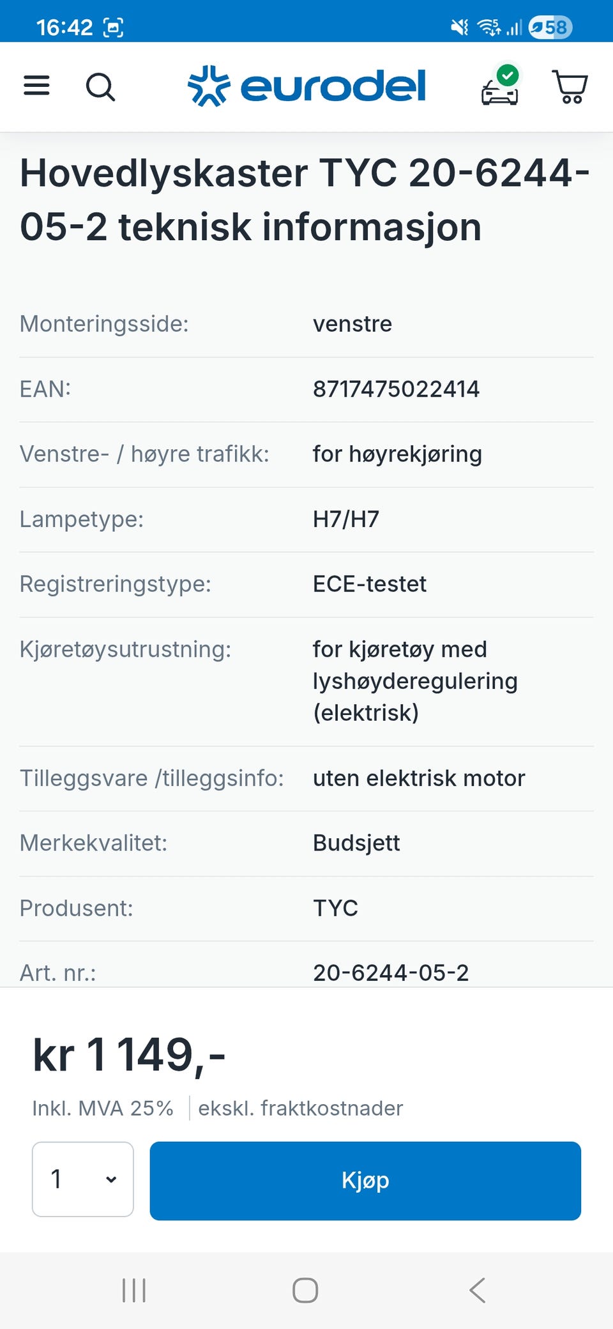Tap the battery indicator in status bar
The image size is (613, 1329).
(x=550, y=27)
